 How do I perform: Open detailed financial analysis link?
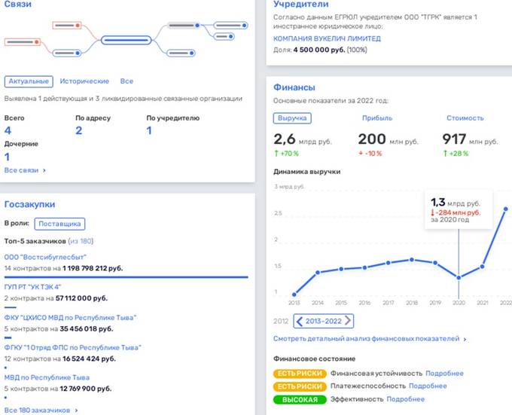pos(369,340)
